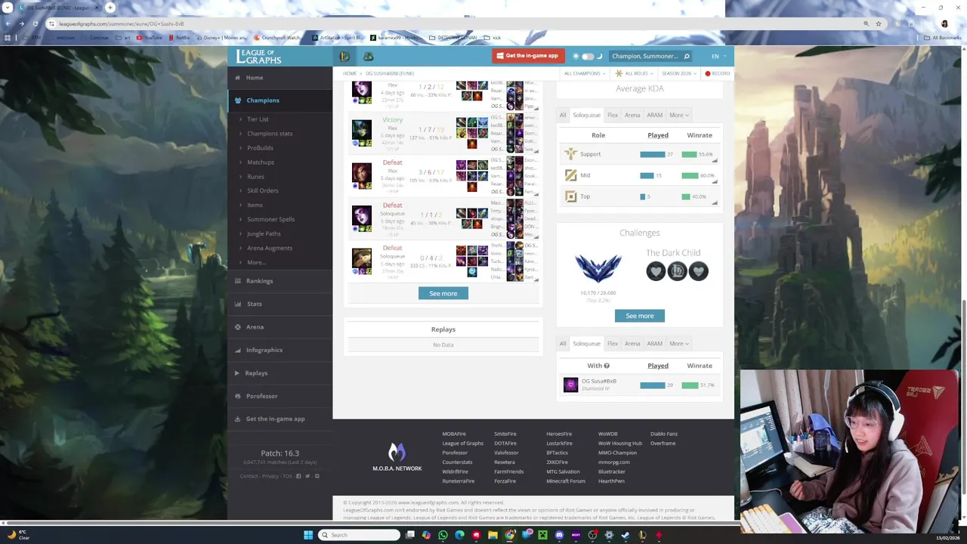Open Arena in sidebar
The image size is (967, 544).
(255, 327)
